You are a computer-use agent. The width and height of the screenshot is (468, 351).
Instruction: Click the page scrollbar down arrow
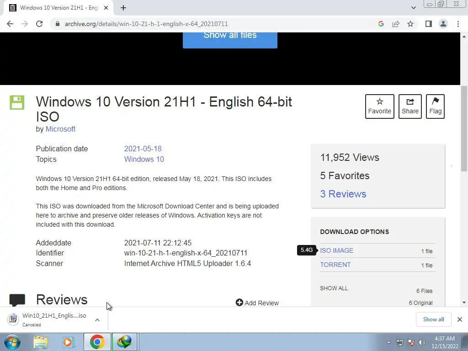(x=464, y=303)
